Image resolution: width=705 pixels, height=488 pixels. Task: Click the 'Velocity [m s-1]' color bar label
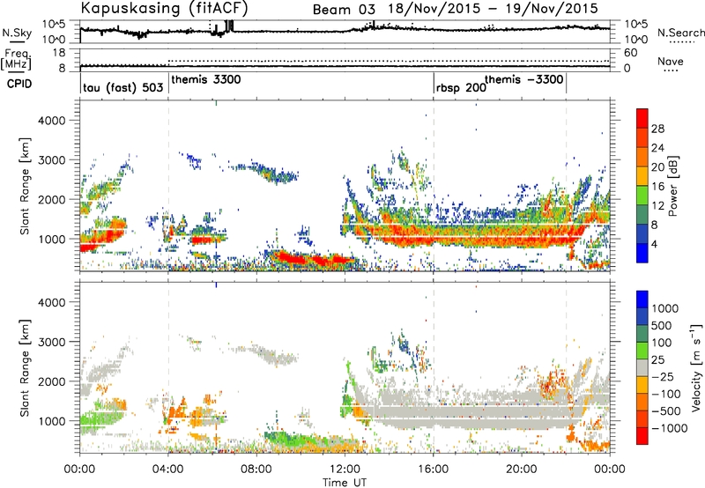[696, 367]
